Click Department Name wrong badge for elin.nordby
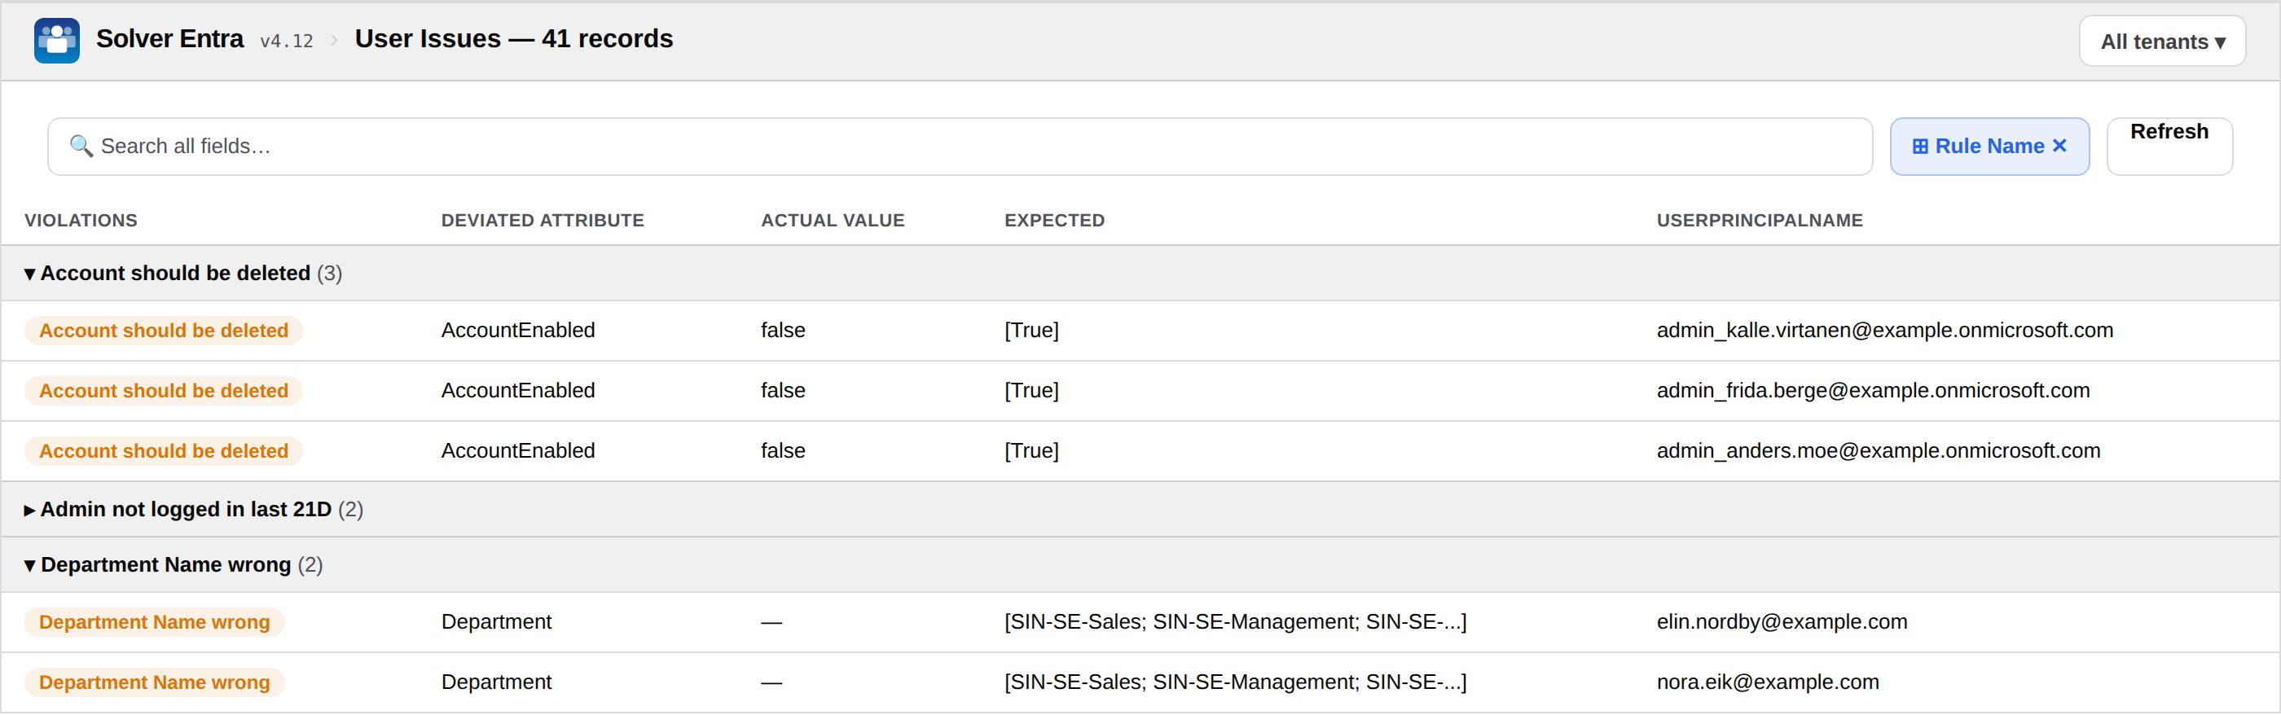The height and width of the screenshot is (715, 2281). 154,622
